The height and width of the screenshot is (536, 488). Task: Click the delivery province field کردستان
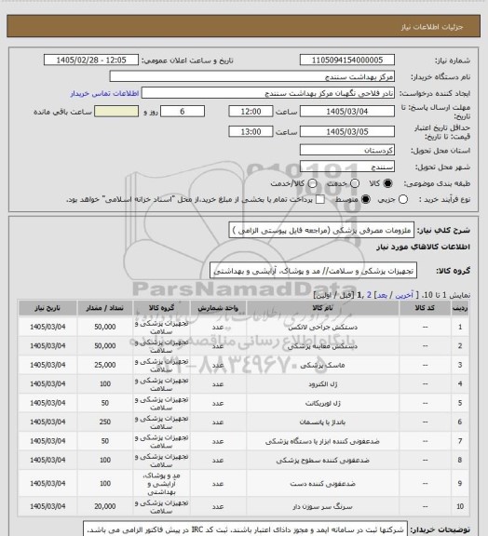click(x=347, y=150)
